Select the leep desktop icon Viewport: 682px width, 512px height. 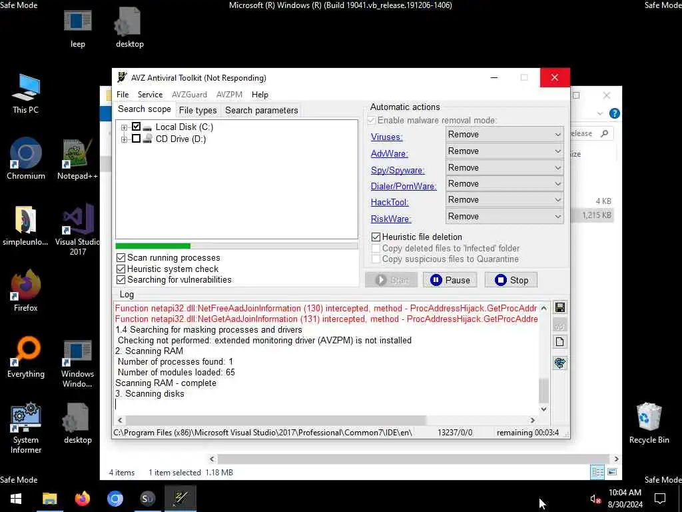pyautogui.click(x=78, y=28)
